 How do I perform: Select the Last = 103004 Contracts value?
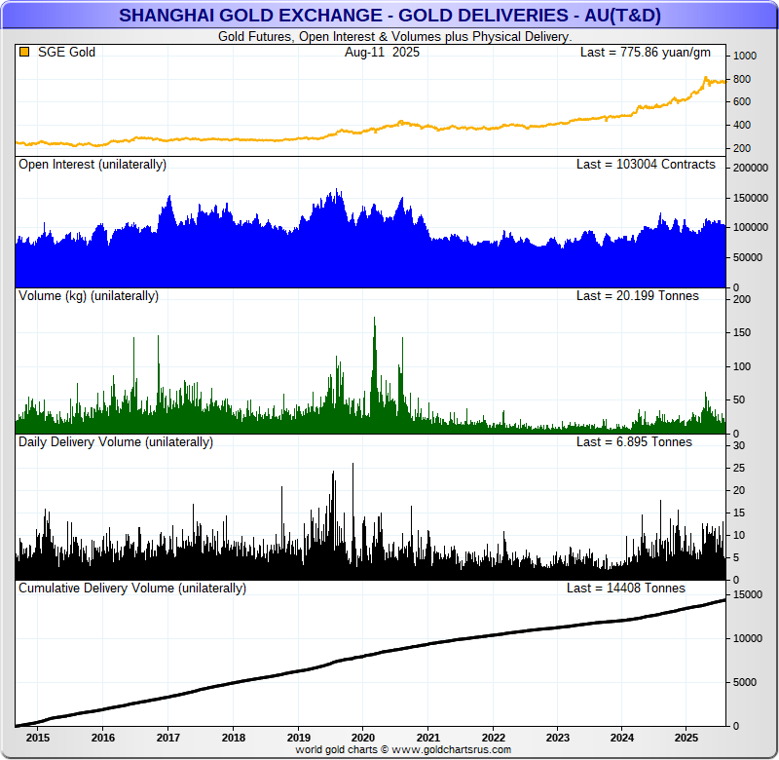646,165
